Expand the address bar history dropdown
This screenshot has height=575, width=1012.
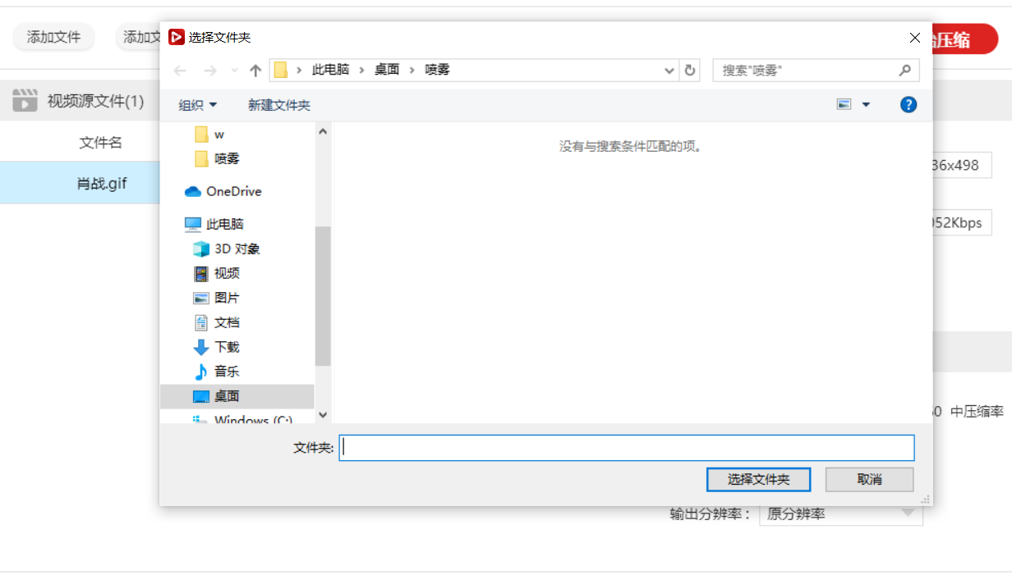point(669,71)
